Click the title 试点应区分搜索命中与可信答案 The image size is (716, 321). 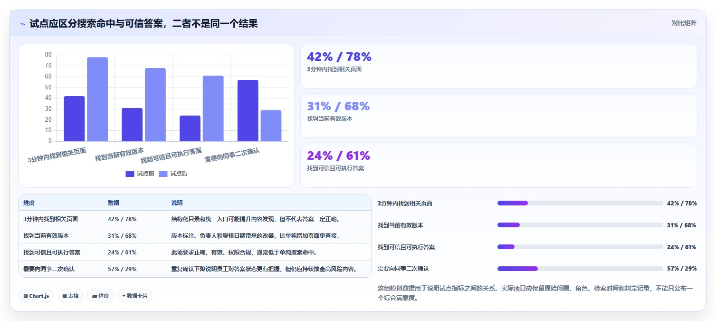point(143,23)
